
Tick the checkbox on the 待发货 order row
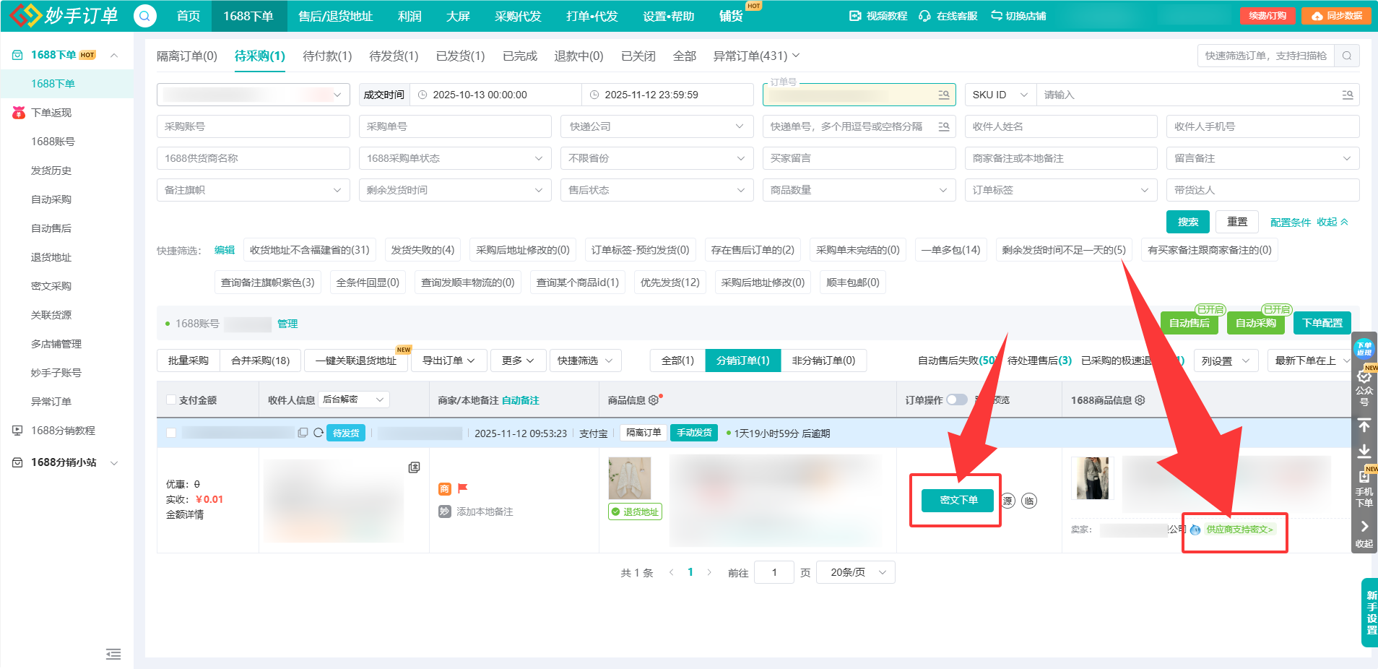coord(170,432)
